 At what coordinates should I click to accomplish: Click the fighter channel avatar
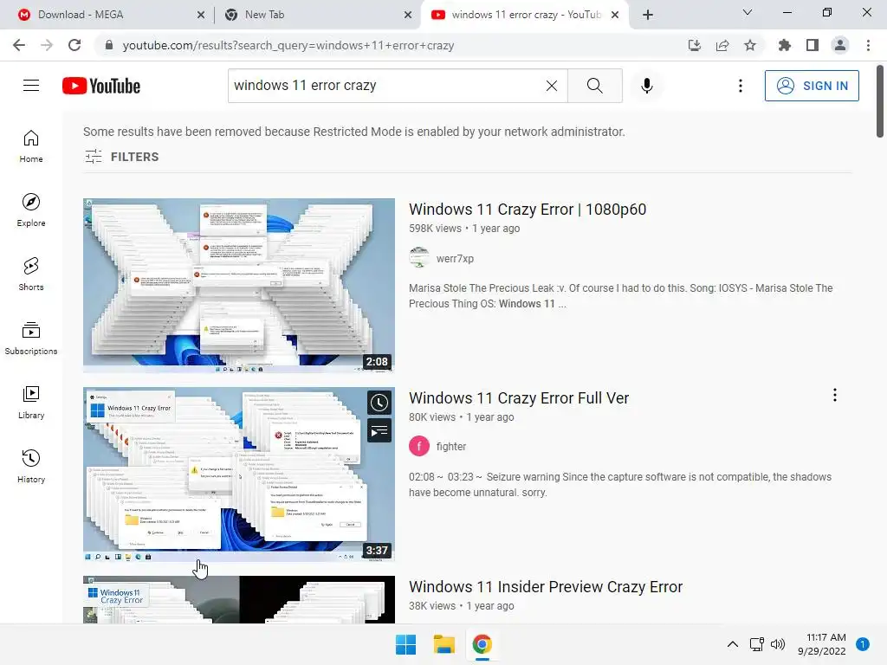coord(419,446)
